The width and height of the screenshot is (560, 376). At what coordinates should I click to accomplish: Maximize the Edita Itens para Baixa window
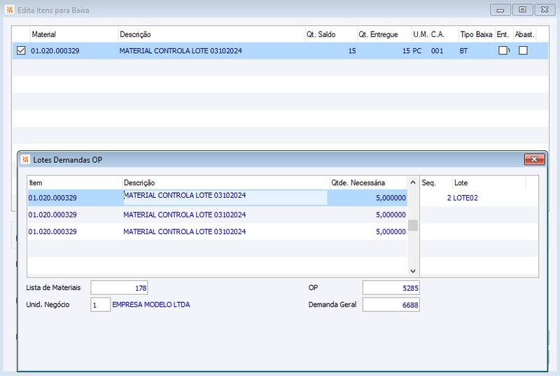[x=522, y=10]
